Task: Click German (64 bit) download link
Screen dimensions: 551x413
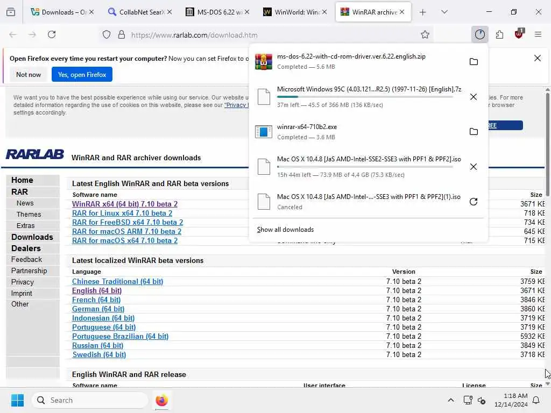Action: (x=98, y=309)
